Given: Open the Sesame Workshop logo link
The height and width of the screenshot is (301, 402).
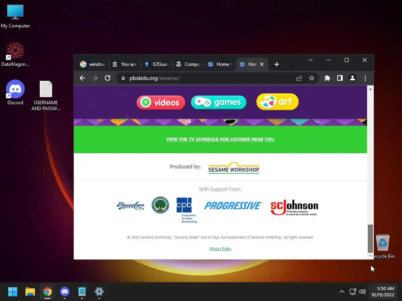Looking at the screenshot, I should tap(234, 168).
